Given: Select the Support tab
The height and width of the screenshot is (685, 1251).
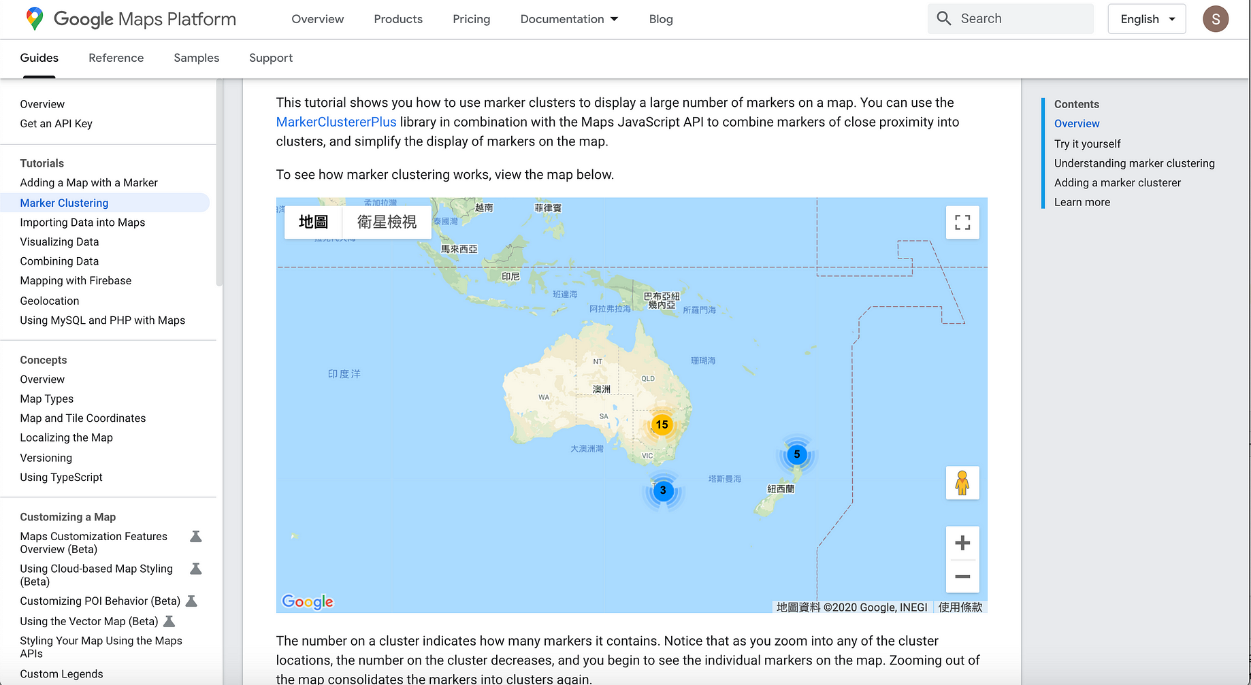Looking at the screenshot, I should (x=271, y=58).
